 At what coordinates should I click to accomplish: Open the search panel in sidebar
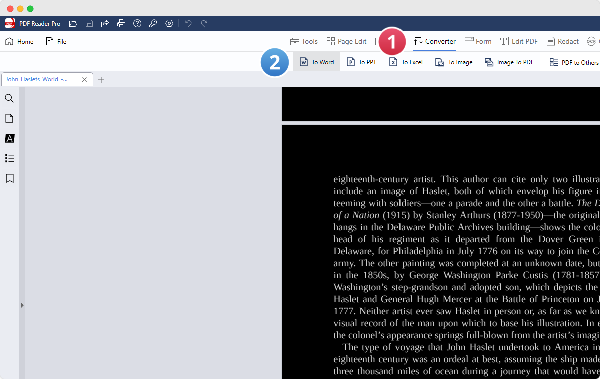point(9,98)
